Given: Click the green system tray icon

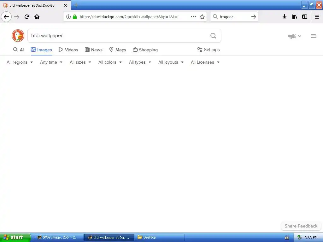Looking at the screenshot, I should tap(300, 237).
